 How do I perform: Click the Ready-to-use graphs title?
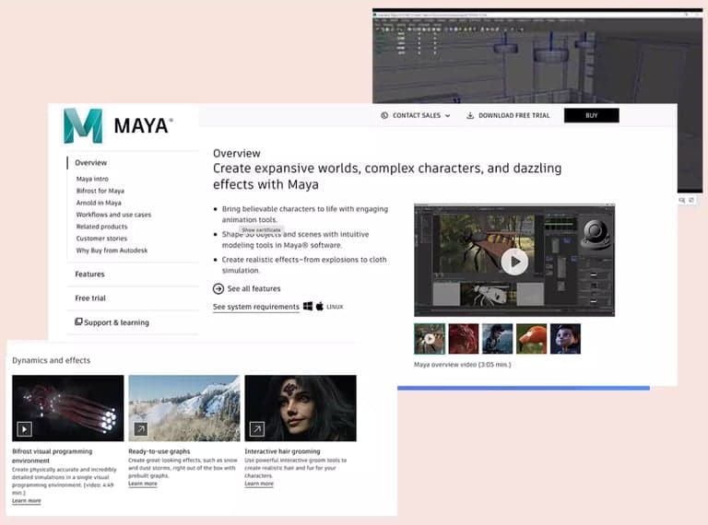point(159,451)
